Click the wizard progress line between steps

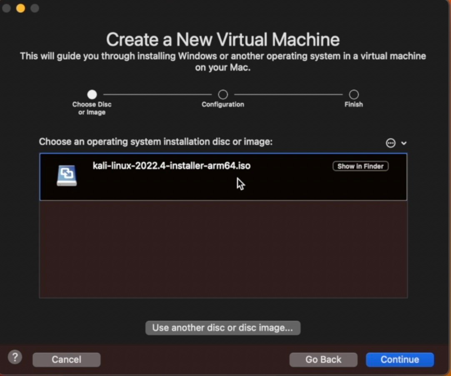157,94
